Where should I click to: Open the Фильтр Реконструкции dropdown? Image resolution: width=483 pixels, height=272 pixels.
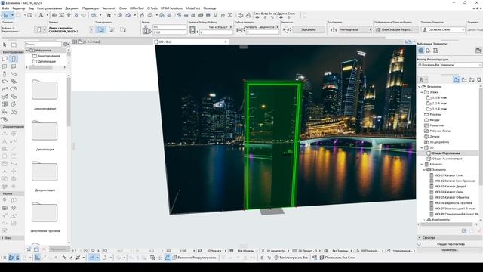tap(450, 65)
